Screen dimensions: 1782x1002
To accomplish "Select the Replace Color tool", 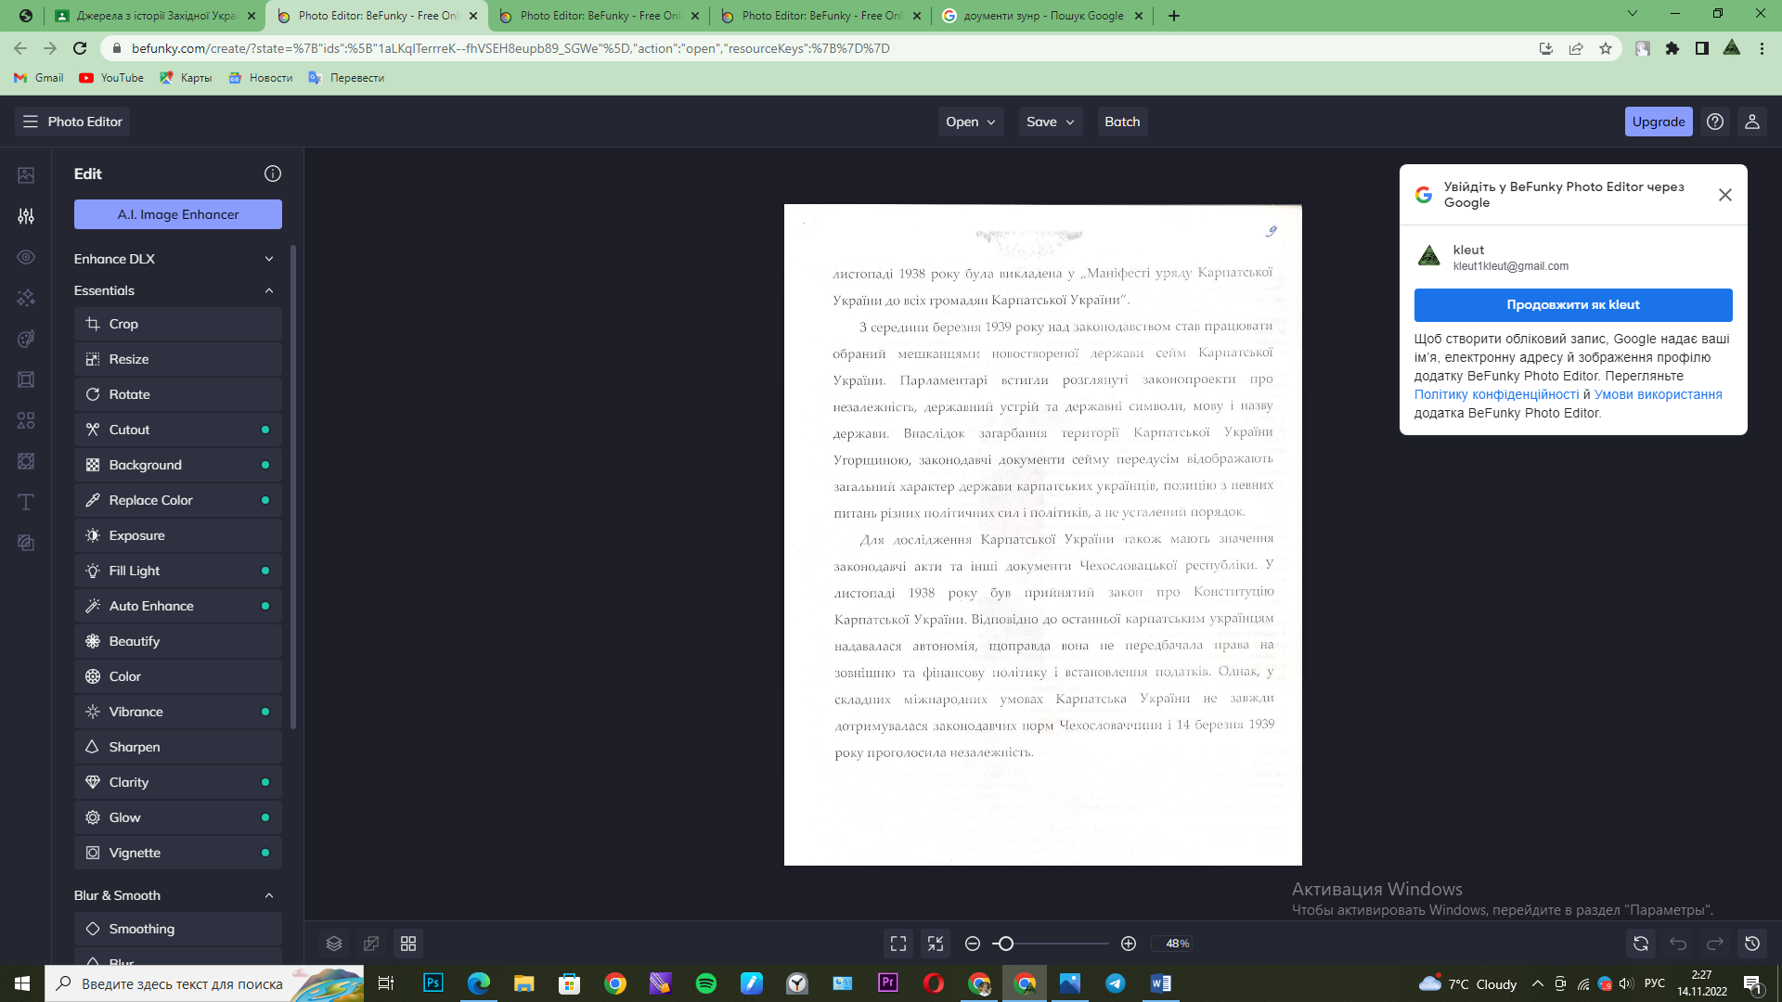I will (178, 500).
